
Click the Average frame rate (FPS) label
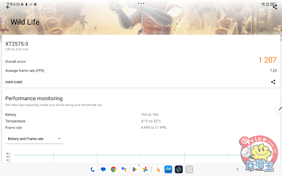pyautogui.click(x=25, y=70)
